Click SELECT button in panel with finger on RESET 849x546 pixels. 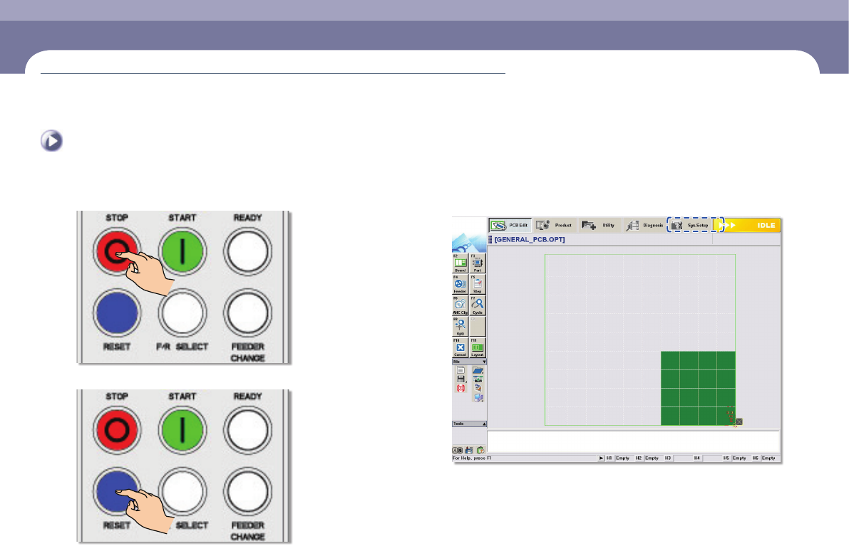(x=182, y=491)
